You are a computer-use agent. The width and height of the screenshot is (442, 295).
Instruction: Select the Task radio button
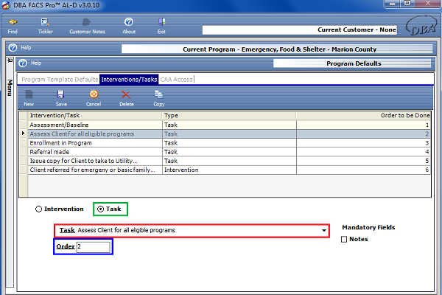(x=100, y=209)
